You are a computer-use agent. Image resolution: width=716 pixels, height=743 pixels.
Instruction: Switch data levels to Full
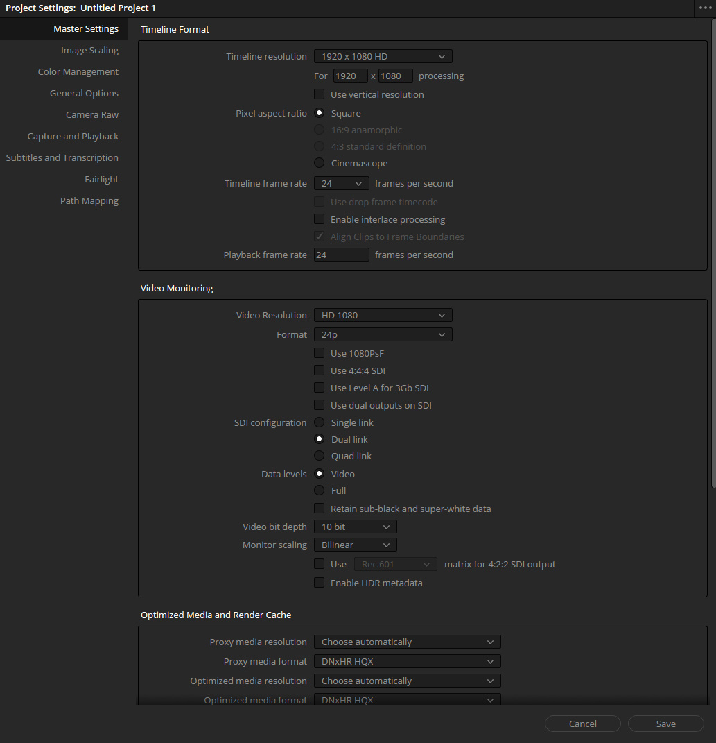click(319, 490)
